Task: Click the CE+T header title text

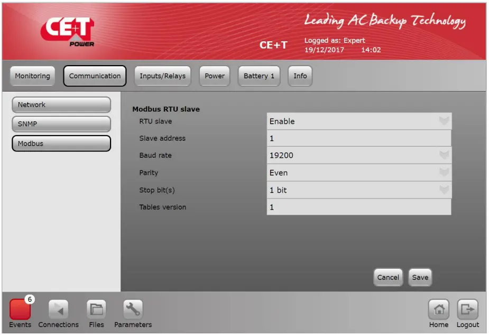Action: (273, 45)
